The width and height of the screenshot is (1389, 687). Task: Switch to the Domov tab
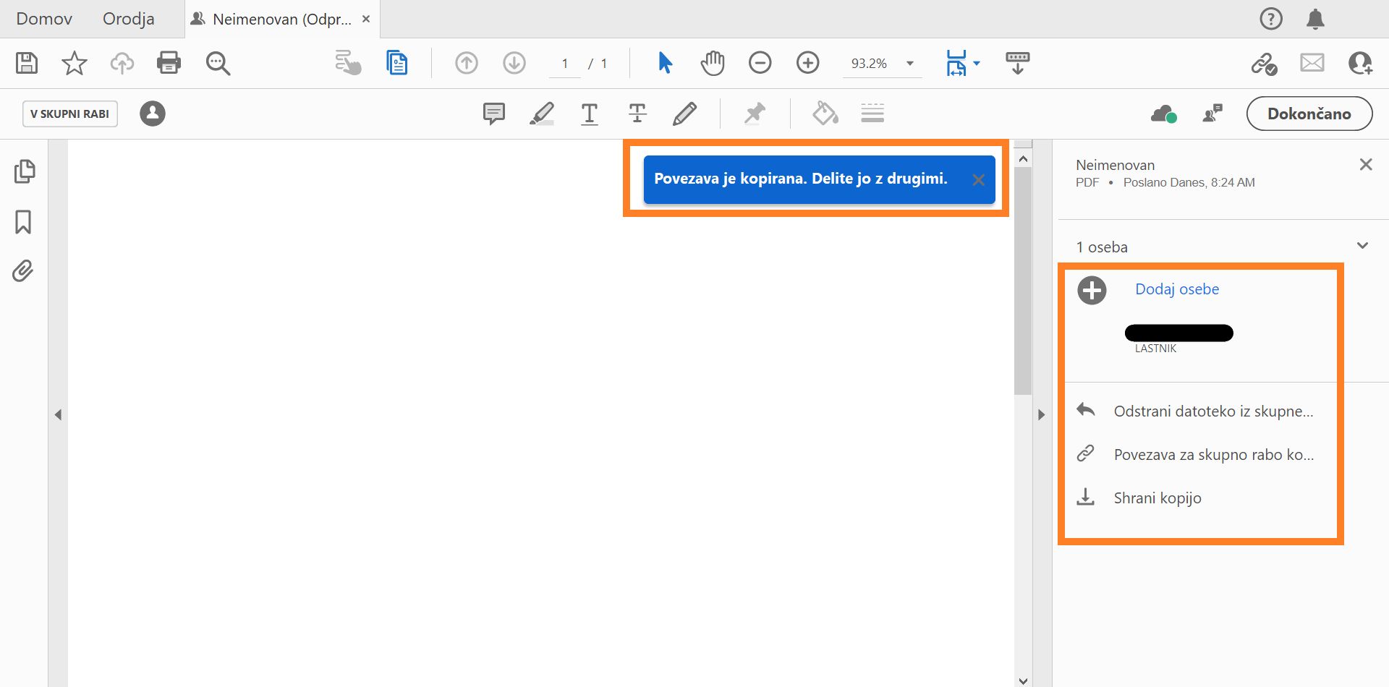[x=44, y=19]
